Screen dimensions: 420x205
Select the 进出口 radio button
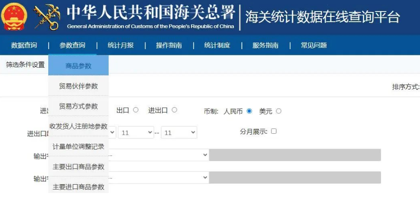174,110
